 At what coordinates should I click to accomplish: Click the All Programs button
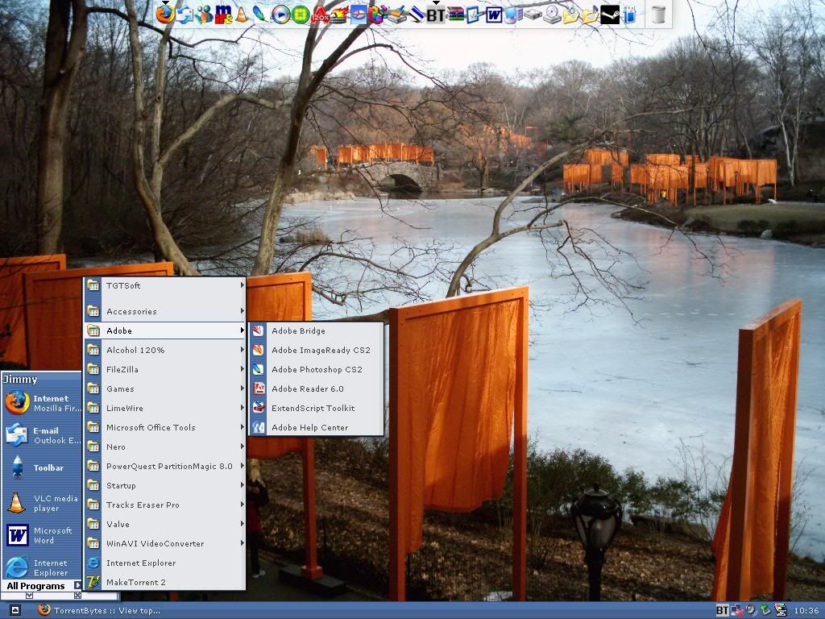coord(42,586)
